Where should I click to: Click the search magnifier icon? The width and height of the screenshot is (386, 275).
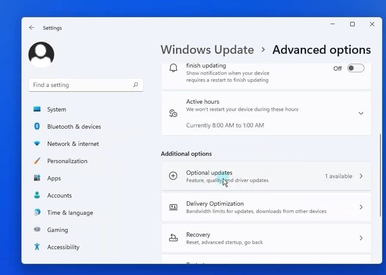136,85
